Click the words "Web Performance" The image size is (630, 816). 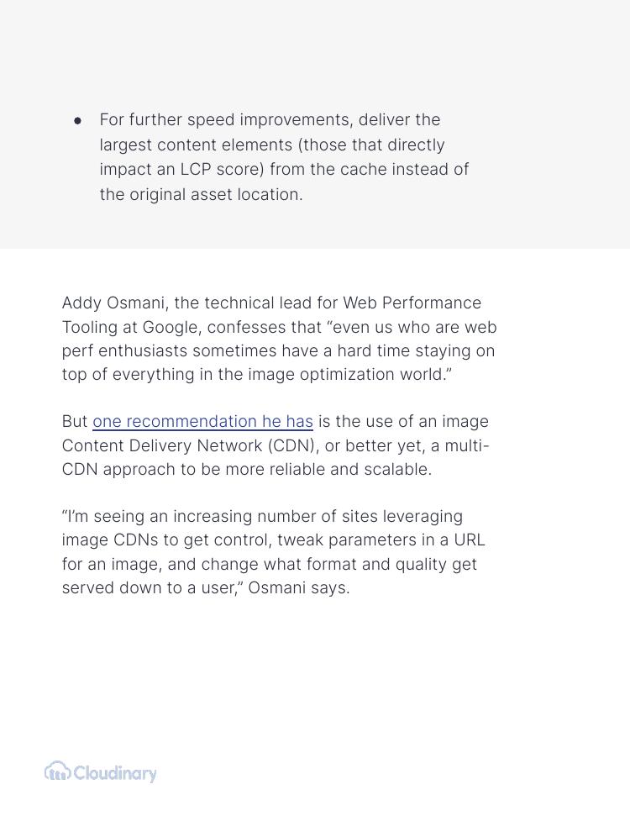[412, 303]
